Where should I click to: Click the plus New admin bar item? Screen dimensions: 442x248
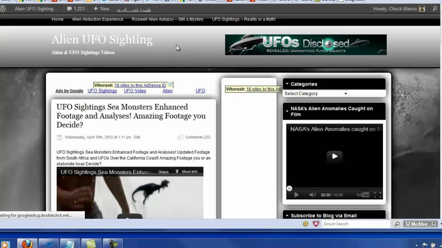point(101,9)
